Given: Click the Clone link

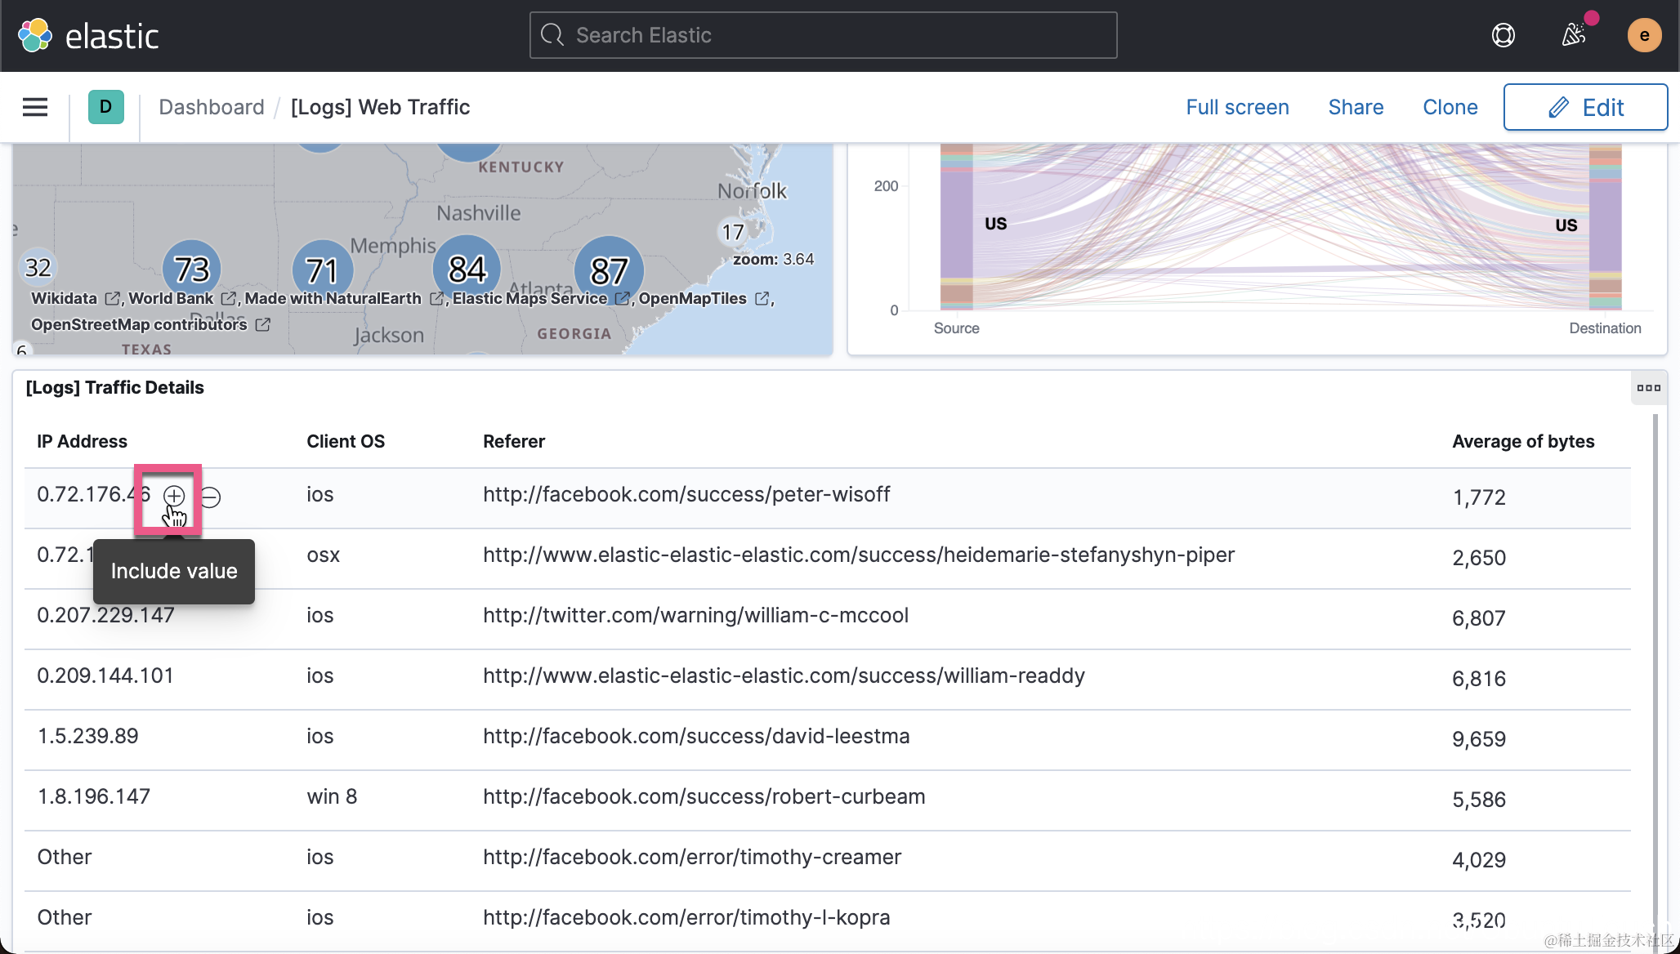Looking at the screenshot, I should [x=1450, y=107].
